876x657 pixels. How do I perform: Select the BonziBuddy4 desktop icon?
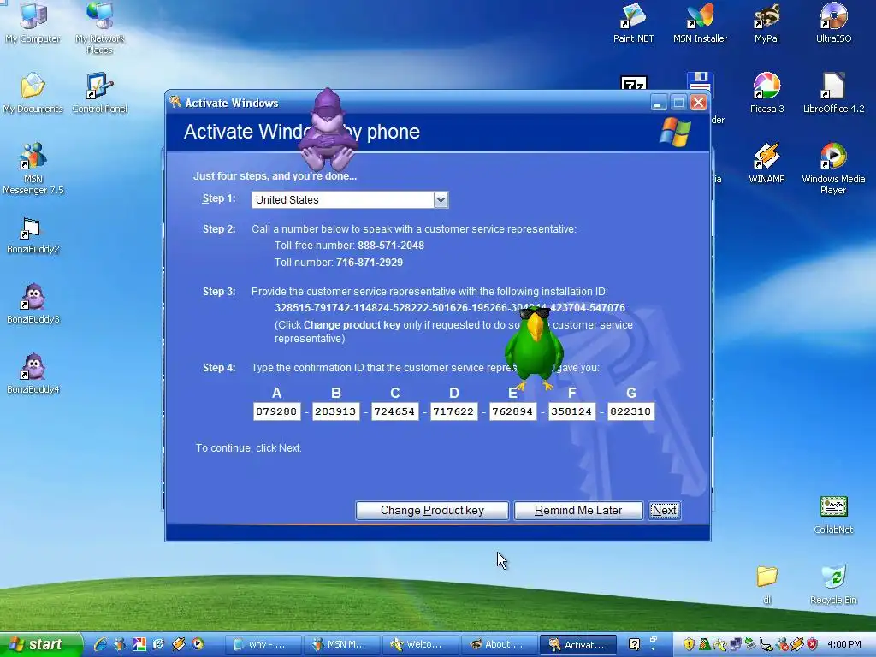(x=33, y=375)
